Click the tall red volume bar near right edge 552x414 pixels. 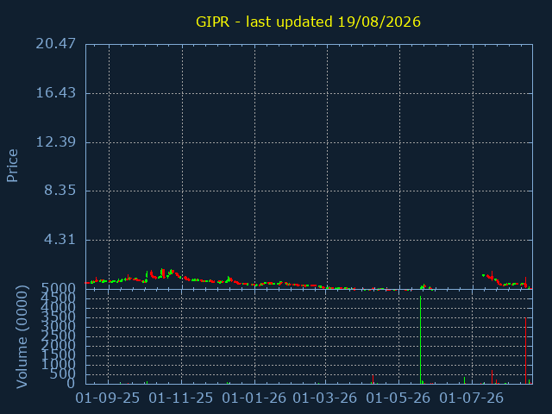(x=525, y=351)
